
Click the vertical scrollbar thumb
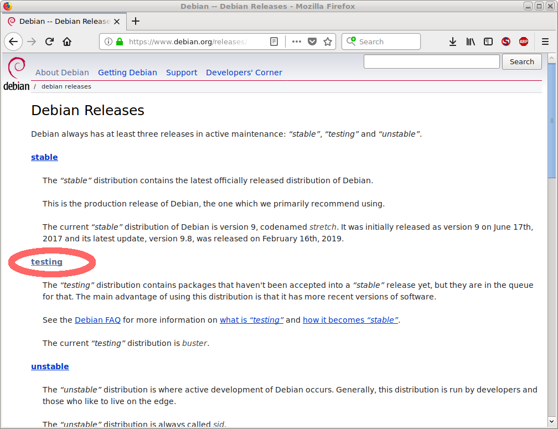pyautogui.click(x=551, y=121)
